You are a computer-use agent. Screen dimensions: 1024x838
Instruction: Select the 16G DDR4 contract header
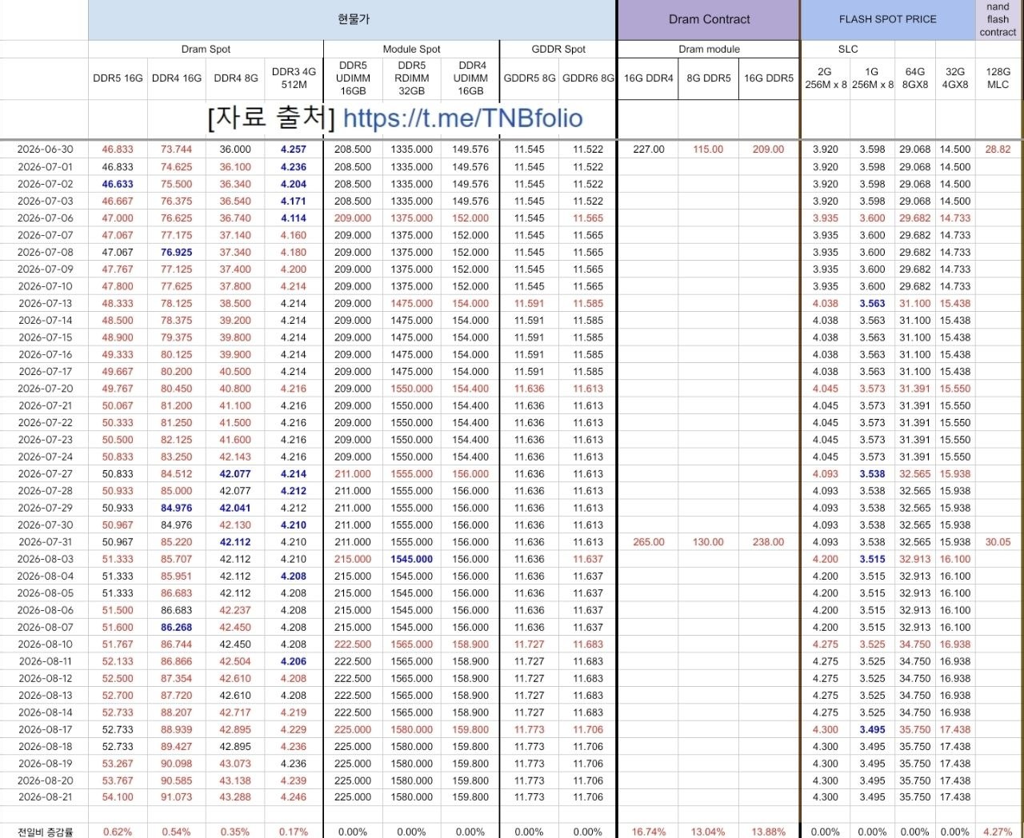pyautogui.click(x=649, y=78)
